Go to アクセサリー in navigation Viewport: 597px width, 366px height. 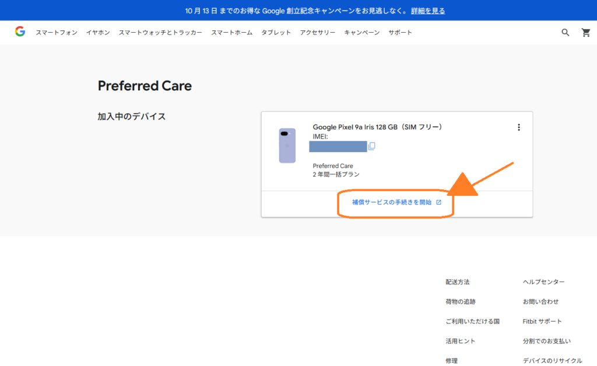[x=317, y=33]
